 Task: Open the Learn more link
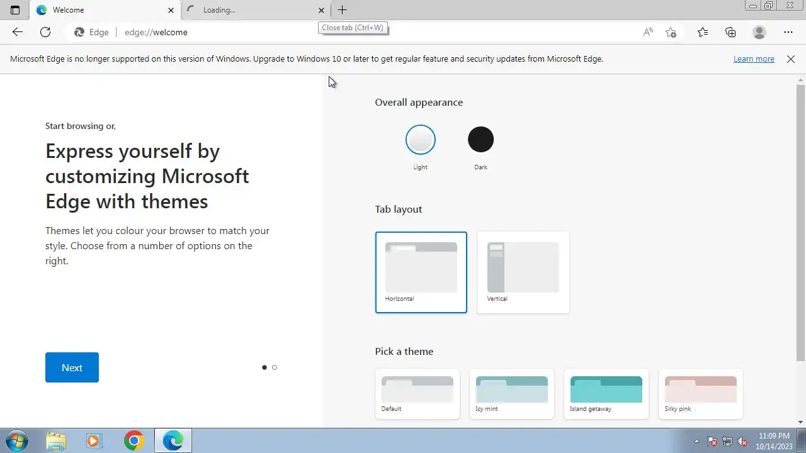coord(754,59)
